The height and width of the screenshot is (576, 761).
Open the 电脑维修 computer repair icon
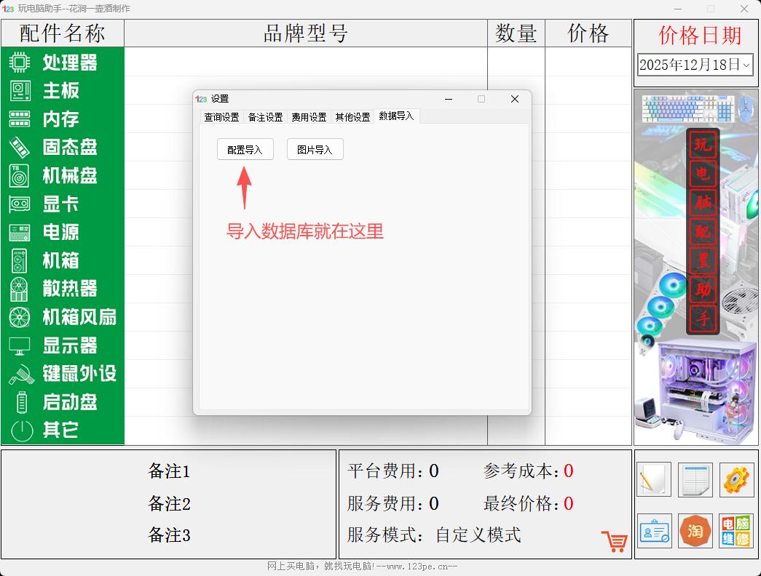coord(736,532)
